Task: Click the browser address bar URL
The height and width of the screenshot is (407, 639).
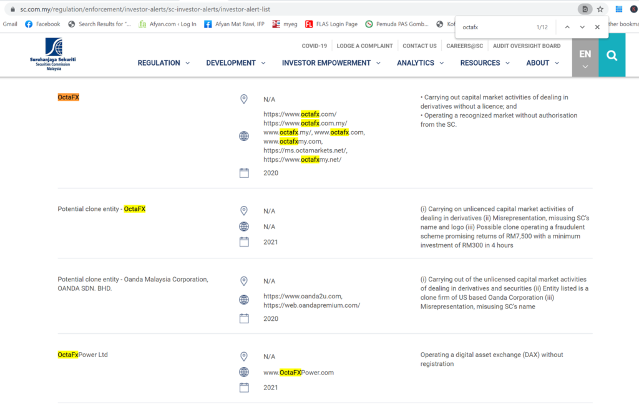Action: (x=145, y=9)
